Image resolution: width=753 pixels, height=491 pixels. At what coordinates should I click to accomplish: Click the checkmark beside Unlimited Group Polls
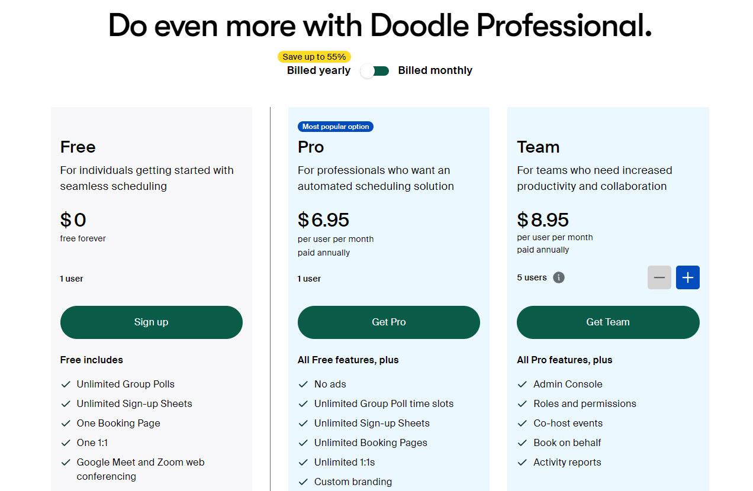(66, 384)
